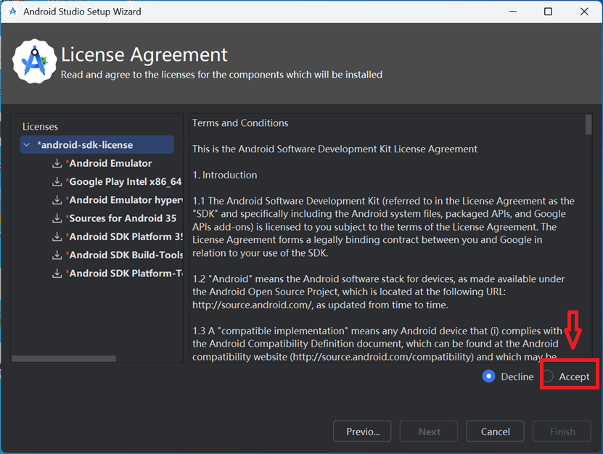
Task: Select Sources for Android 35 item
Action: (x=120, y=218)
